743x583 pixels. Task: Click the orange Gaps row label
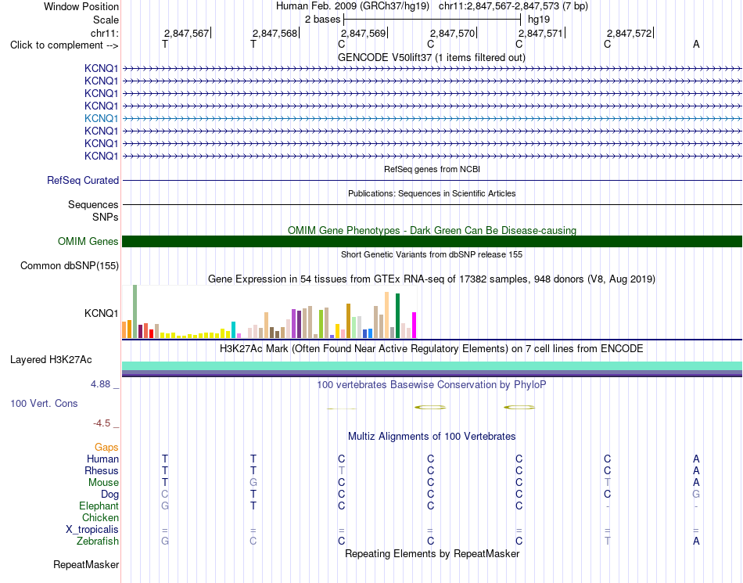106,448
